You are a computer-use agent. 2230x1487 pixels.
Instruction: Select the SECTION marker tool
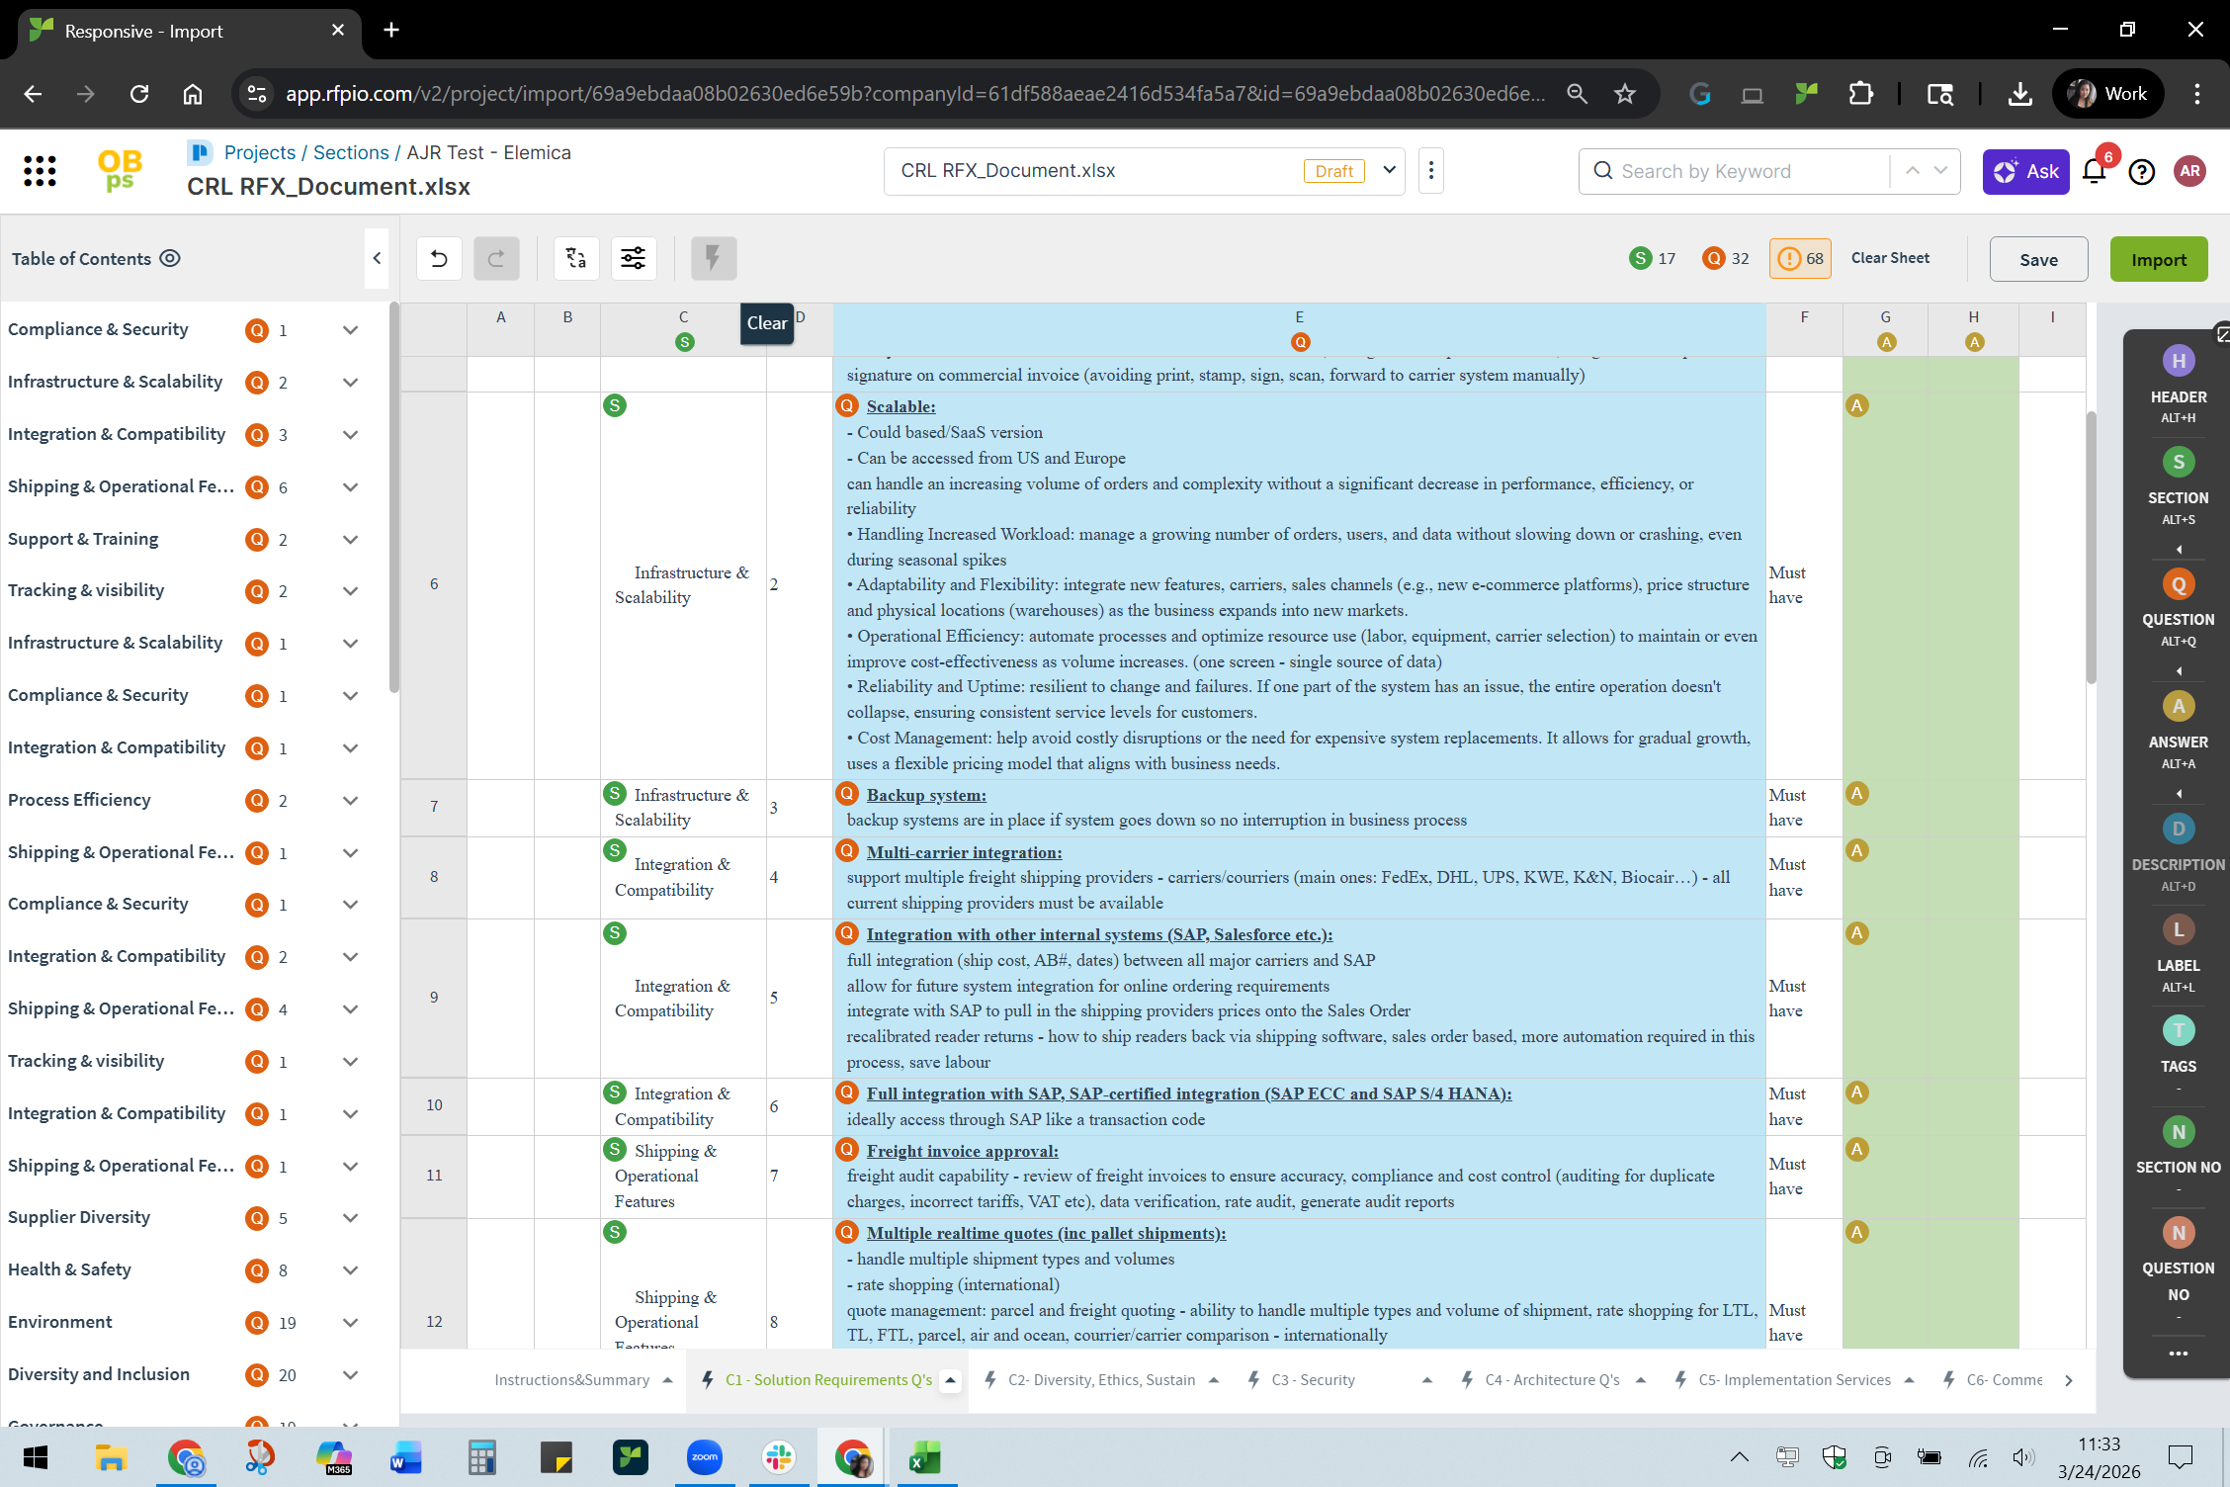[x=2178, y=485]
